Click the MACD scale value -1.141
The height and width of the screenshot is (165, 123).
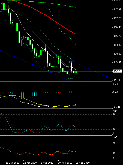click(x=116, y=107)
